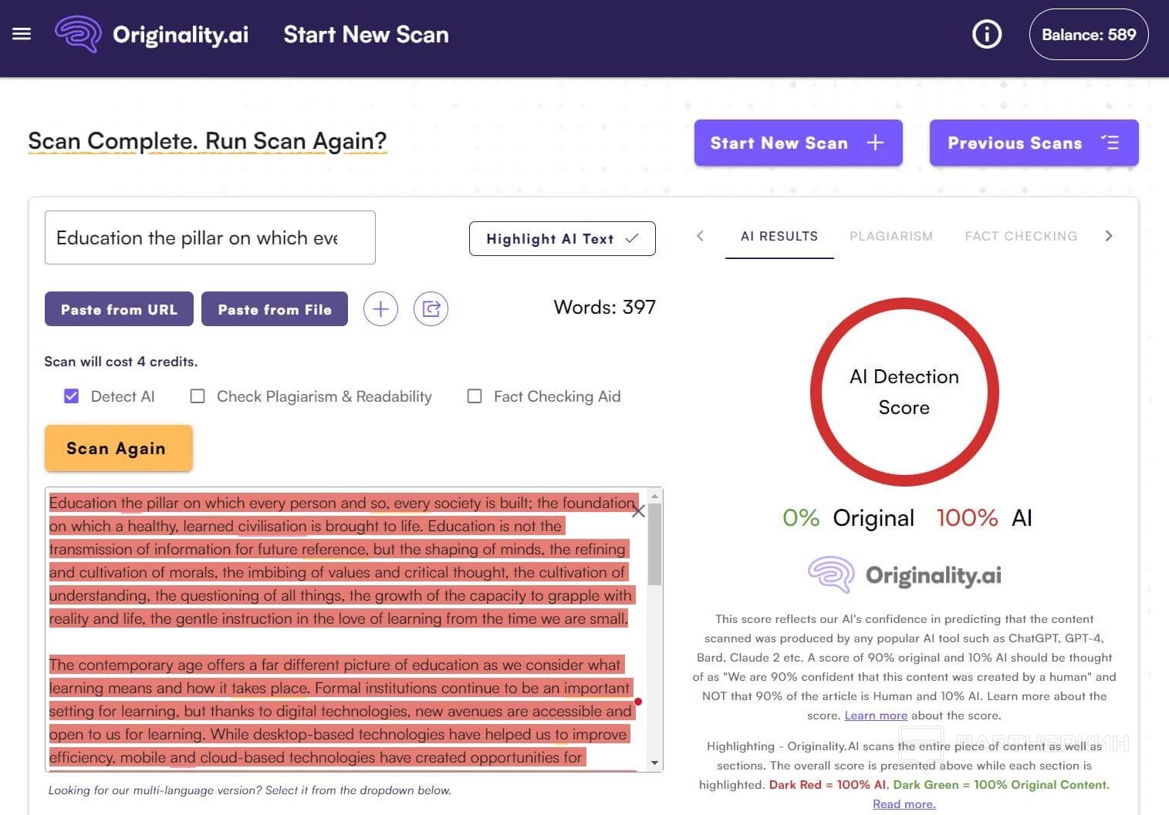The height and width of the screenshot is (815, 1169).
Task: Open the Learn more link
Action: 876,716
